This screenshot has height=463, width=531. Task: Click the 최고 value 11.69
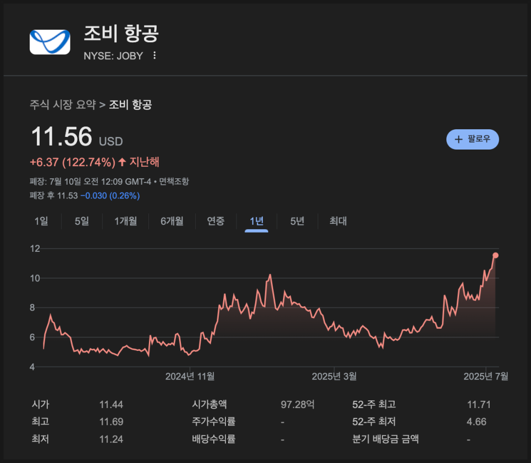click(111, 422)
